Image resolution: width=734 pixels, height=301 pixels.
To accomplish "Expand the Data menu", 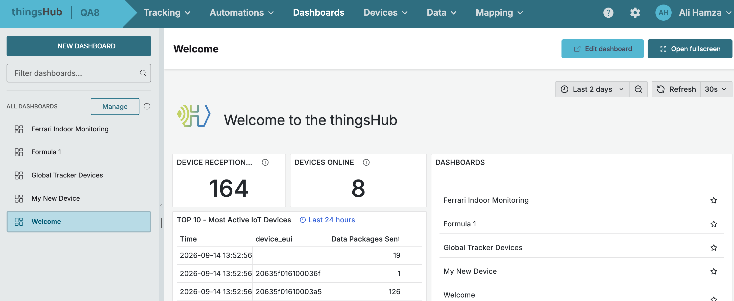I will pyautogui.click(x=441, y=13).
